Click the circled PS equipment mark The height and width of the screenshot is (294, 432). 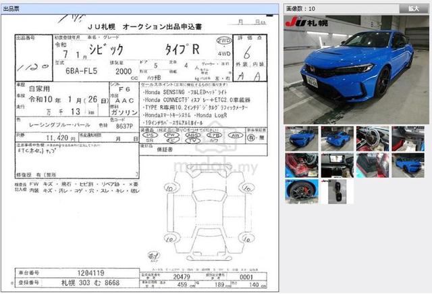(x=150, y=135)
